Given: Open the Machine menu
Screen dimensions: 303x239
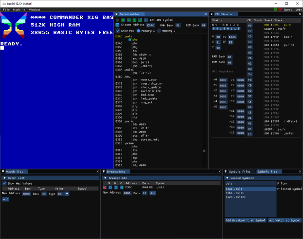Looking at the screenshot, I should click(19, 9).
